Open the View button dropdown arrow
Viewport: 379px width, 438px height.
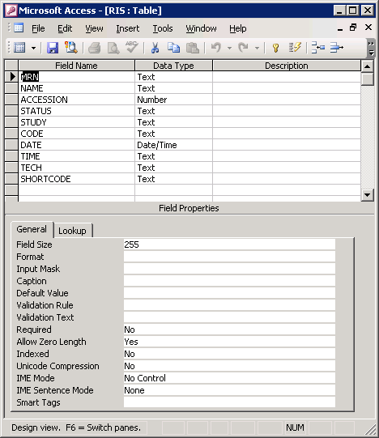click(x=33, y=48)
